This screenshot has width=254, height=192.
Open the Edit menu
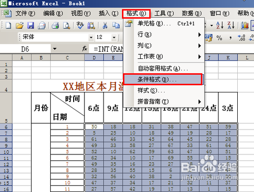pos(53,13)
